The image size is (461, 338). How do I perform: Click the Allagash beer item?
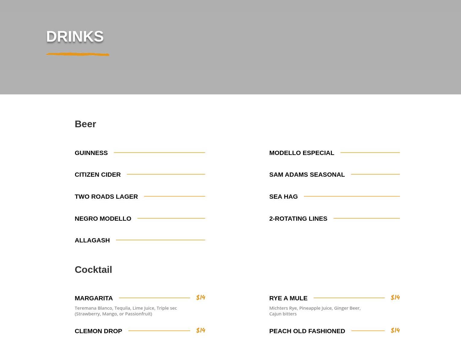[92, 240]
